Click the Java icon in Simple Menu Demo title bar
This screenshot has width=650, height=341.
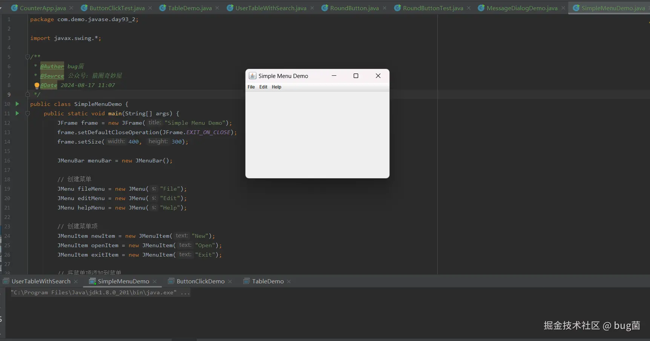[x=252, y=76]
